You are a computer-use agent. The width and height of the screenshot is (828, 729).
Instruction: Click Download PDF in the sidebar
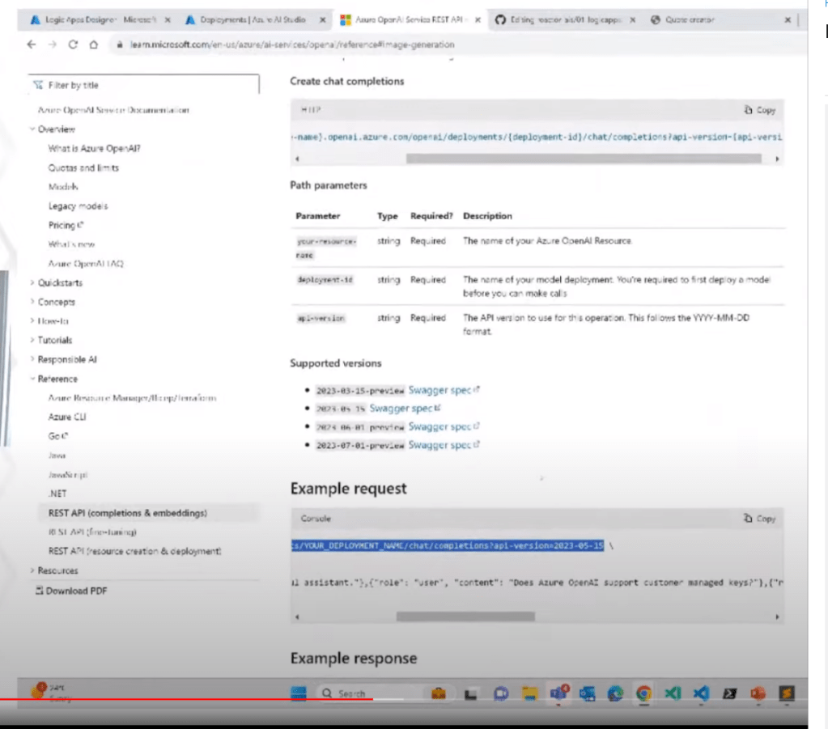[x=70, y=591]
